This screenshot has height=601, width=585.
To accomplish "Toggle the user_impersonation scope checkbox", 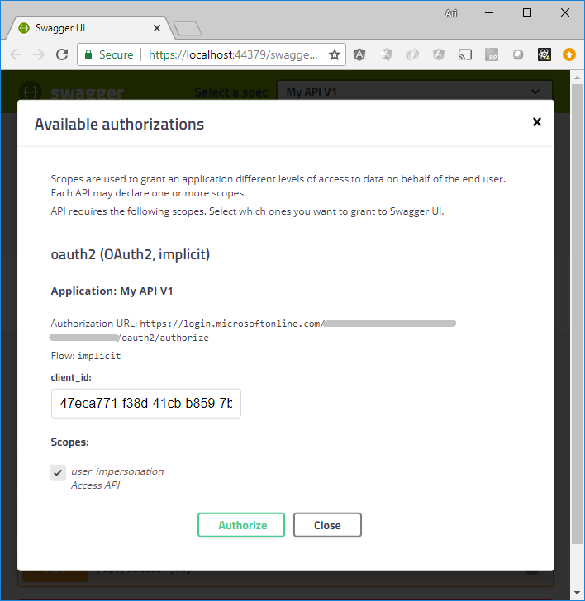I will [x=58, y=472].
